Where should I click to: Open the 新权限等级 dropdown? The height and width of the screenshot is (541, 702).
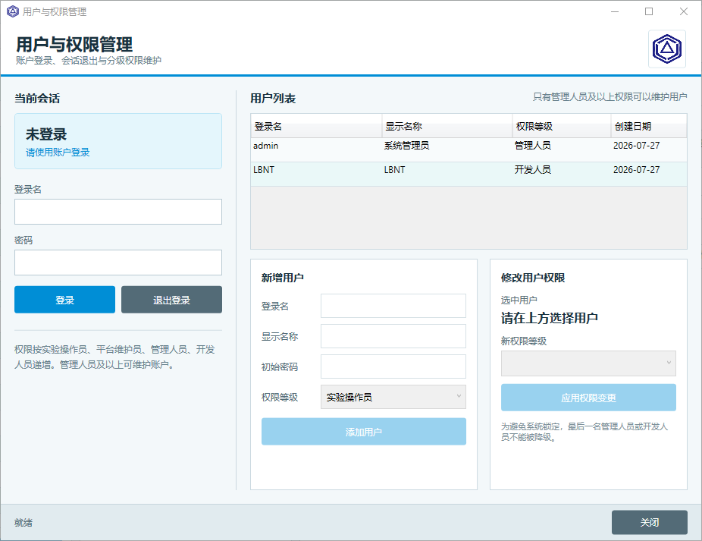[x=588, y=363]
